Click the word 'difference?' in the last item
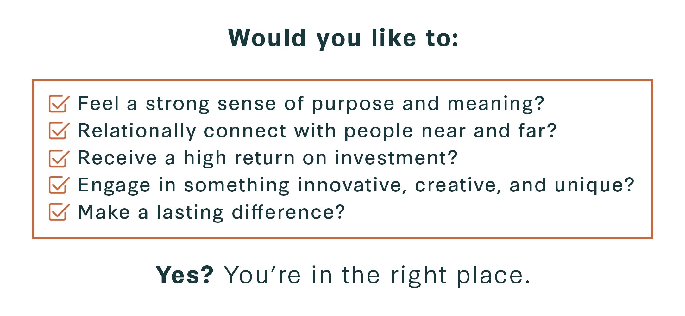The width and height of the screenshot is (685, 316). click(x=288, y=212)
